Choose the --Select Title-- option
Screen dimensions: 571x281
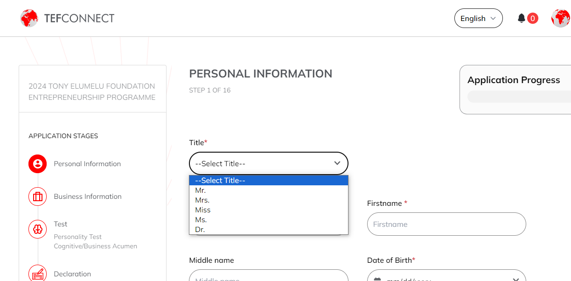click(269, 181)
